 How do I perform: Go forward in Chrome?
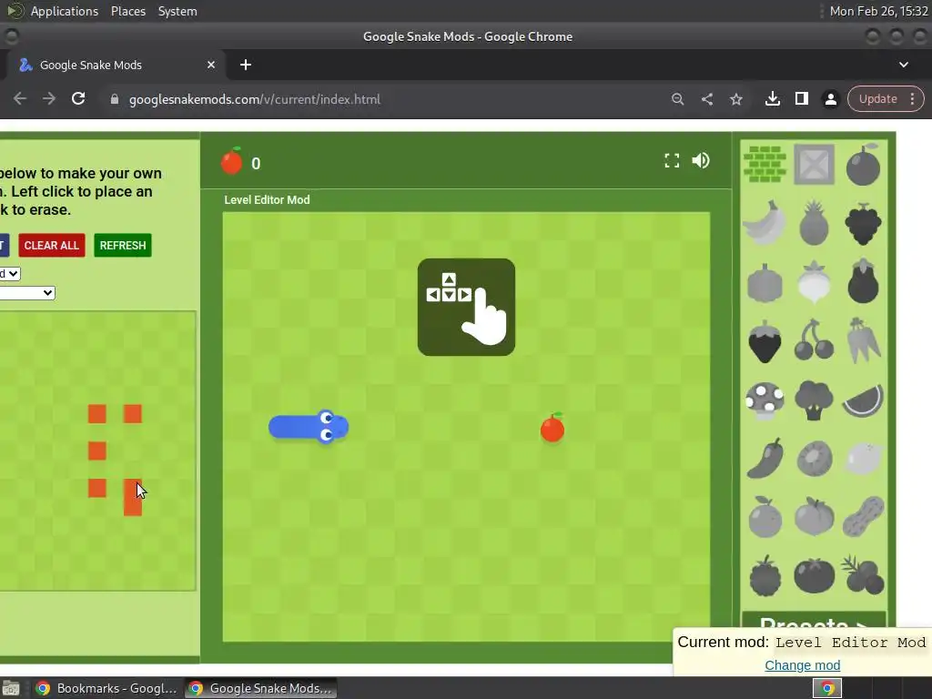(x=49, y=98)
